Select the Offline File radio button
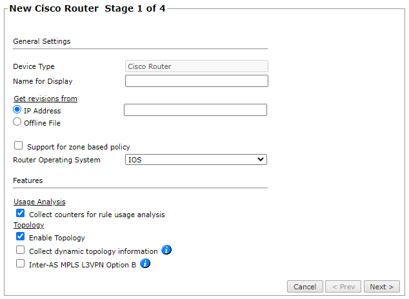The width and height of the screenshot is (409, 299). pyautogui.click(x=17, y=122)
